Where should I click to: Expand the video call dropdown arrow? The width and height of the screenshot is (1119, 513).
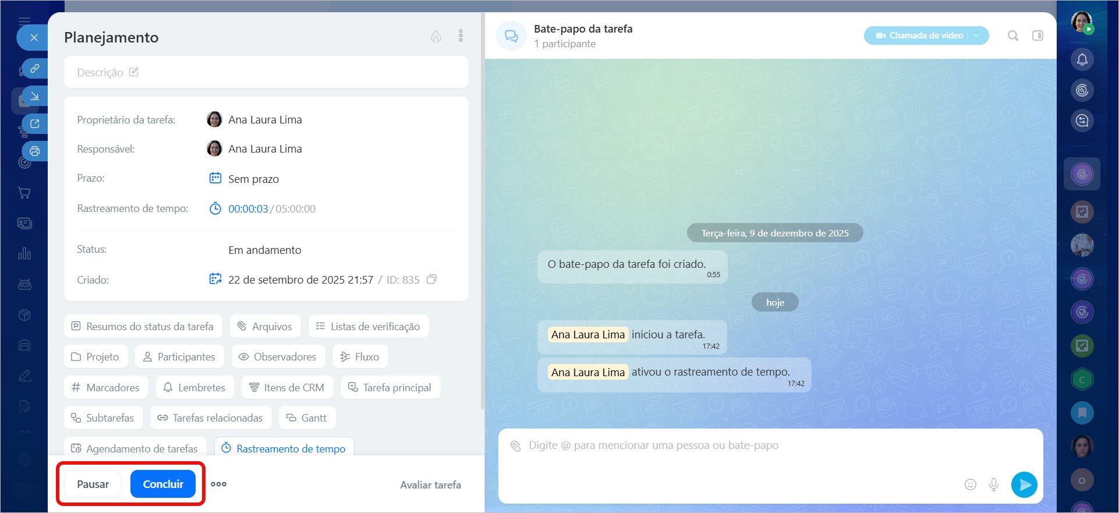[x=977, y=36]
